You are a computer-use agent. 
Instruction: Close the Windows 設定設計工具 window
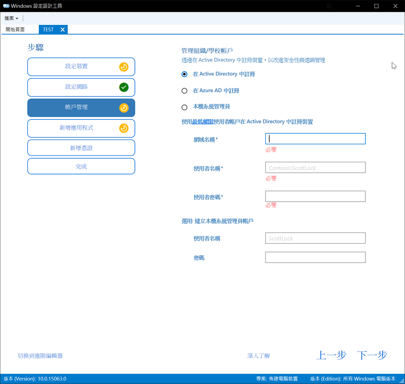pos(395,6)
